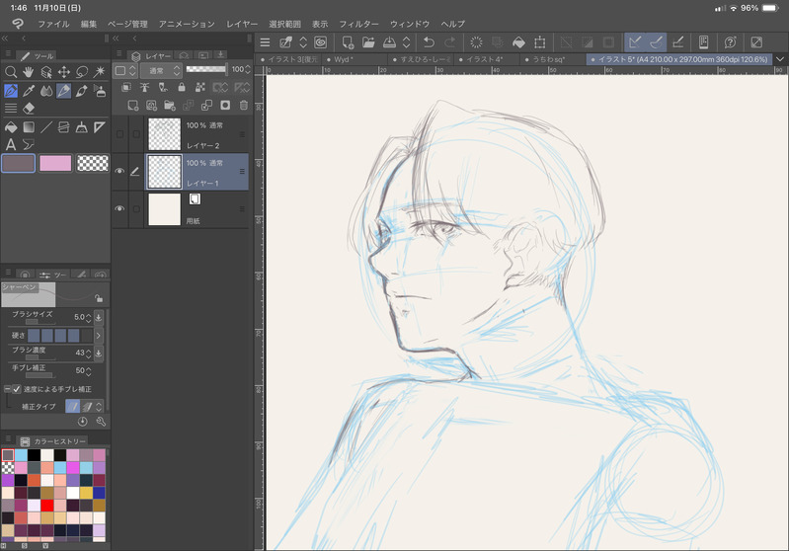Image resolution: width=789 pixels, height=551 pixels.
Task: Select the Airbrush tool
Action: 100,91
